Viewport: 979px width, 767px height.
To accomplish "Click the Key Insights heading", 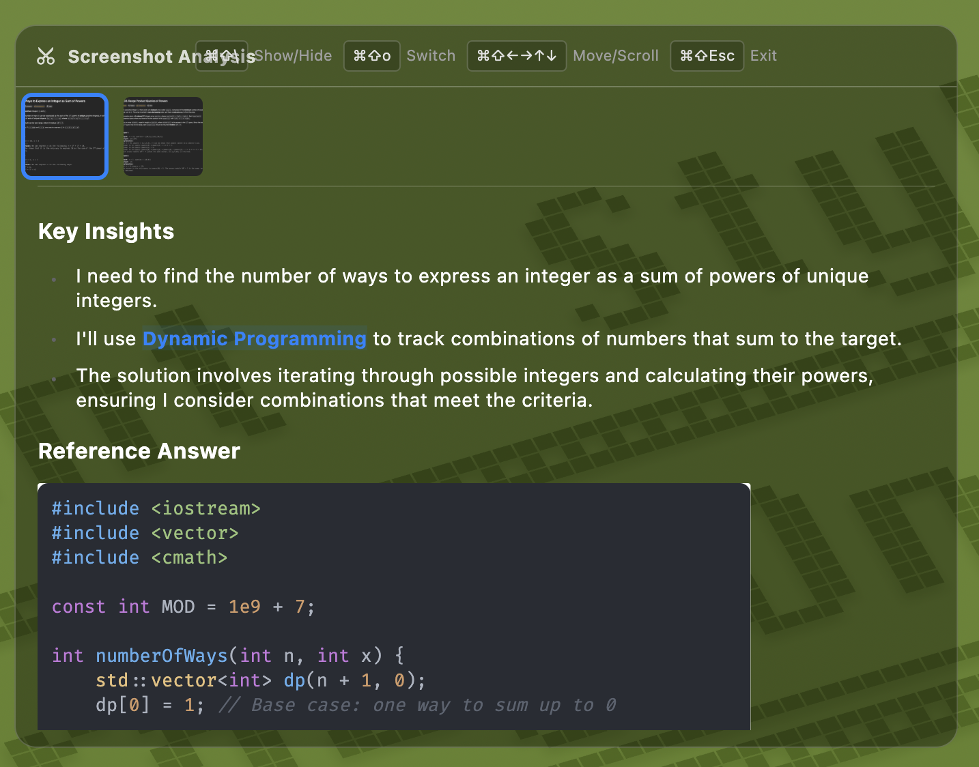I will click(x=106, y=231).
